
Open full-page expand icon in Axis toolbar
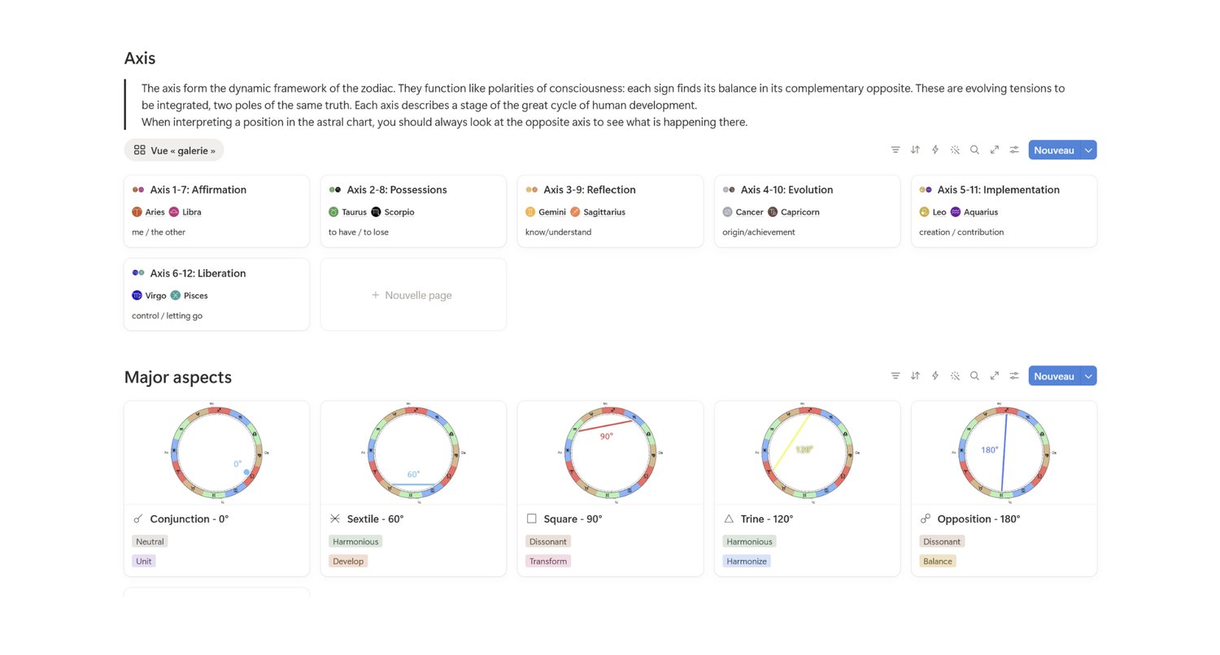pyautogui.click(x=995, y=150)
